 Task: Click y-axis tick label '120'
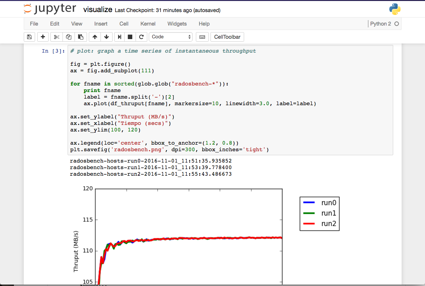[x=88, y=188]
